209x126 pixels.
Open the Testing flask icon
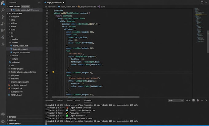pyautogui.click(x=3, y=44)
